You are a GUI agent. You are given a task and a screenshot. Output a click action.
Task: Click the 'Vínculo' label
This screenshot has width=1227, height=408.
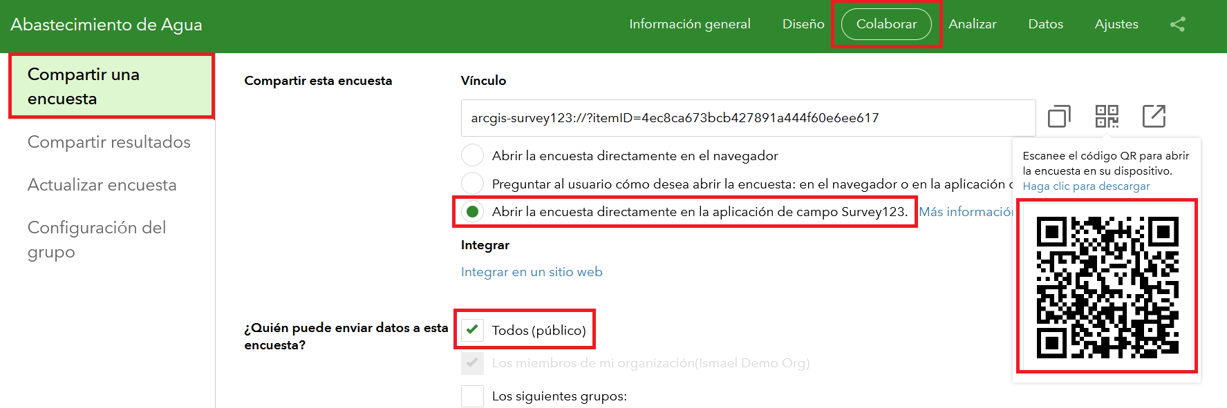click(483, 81)
